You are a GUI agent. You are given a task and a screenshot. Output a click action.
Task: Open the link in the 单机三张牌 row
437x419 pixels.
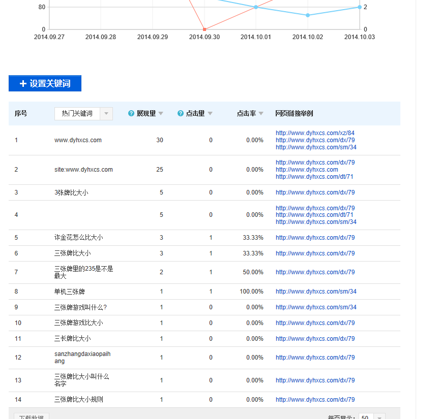pyautogui.click(x=316, y=292)
